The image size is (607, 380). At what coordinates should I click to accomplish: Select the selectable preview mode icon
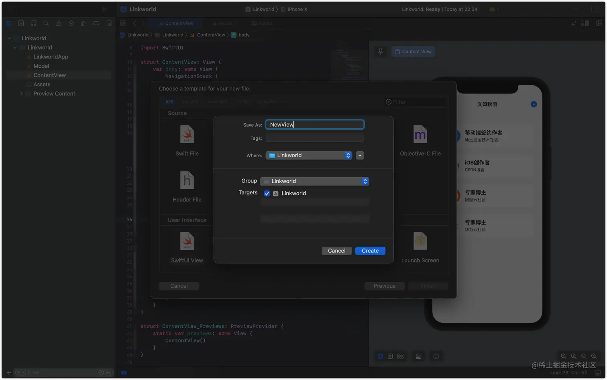point(390,356)
